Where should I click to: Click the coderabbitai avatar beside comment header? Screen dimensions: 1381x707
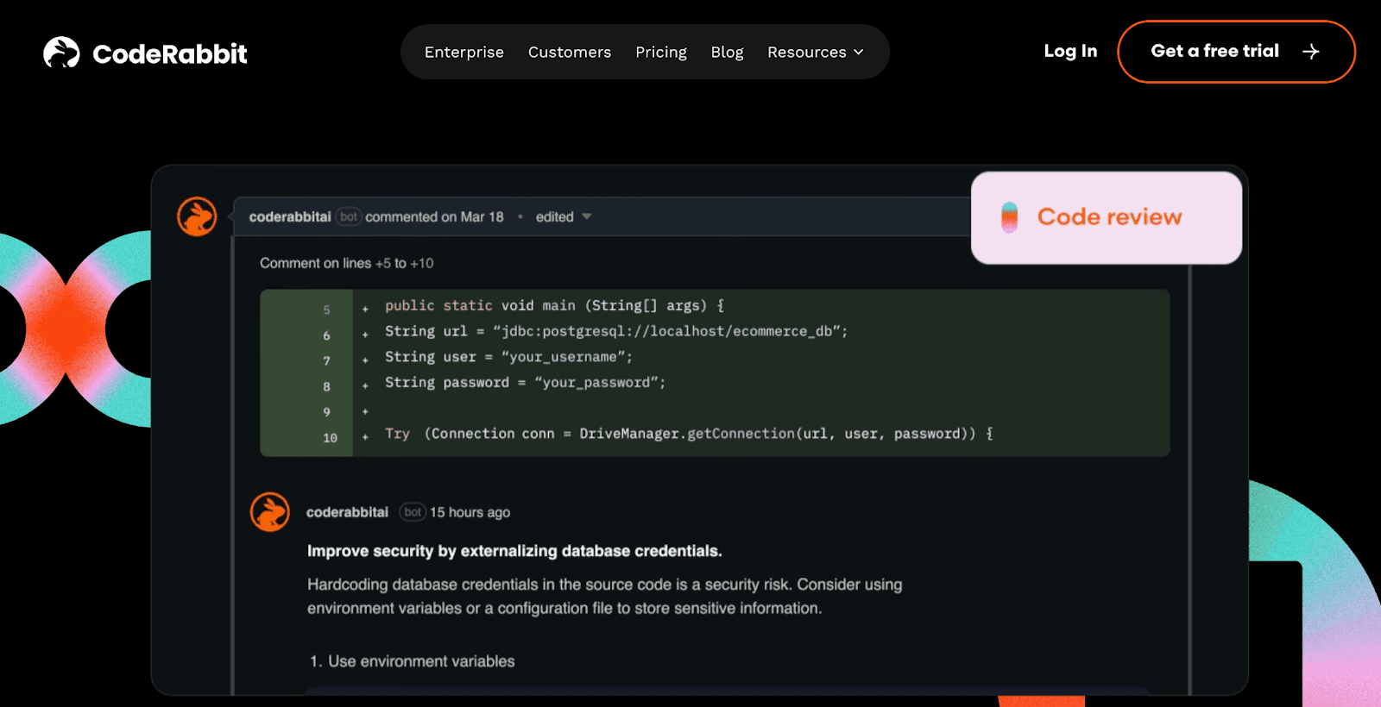(197, 216)
